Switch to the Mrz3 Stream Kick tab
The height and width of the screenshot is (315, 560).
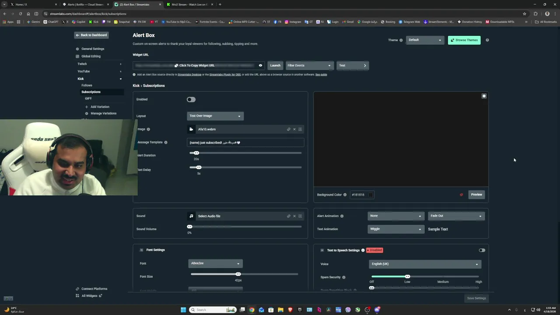pos(189,4)
